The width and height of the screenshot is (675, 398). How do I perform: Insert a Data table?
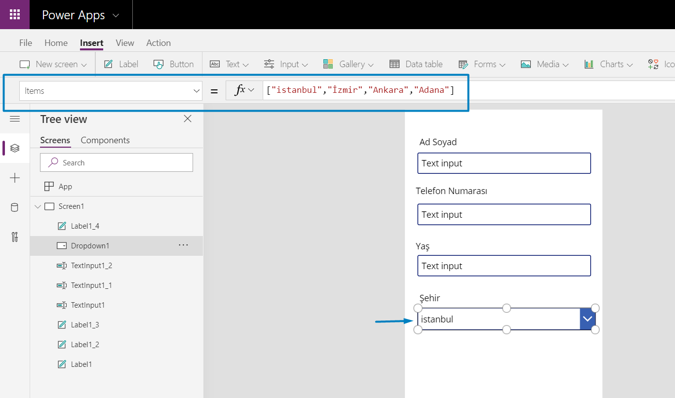[416, 64]
